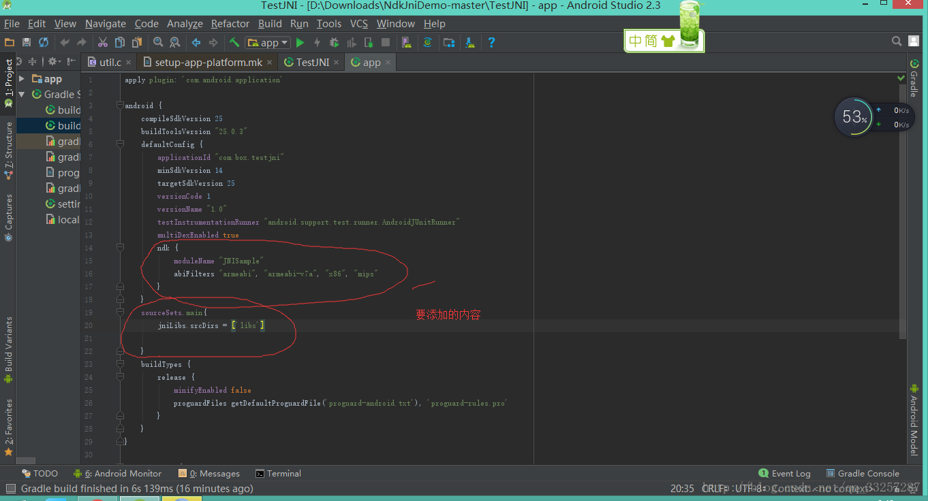The height and width of the screenshot is (501, 928).
Task: Click the CRLF line separator indicator
Action: coord(715,488)
